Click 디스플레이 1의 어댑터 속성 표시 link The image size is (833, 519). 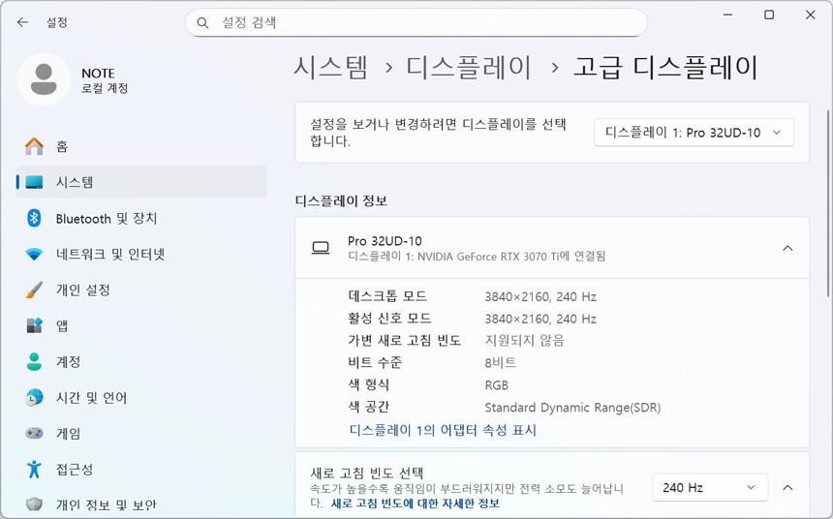point(443,430)
